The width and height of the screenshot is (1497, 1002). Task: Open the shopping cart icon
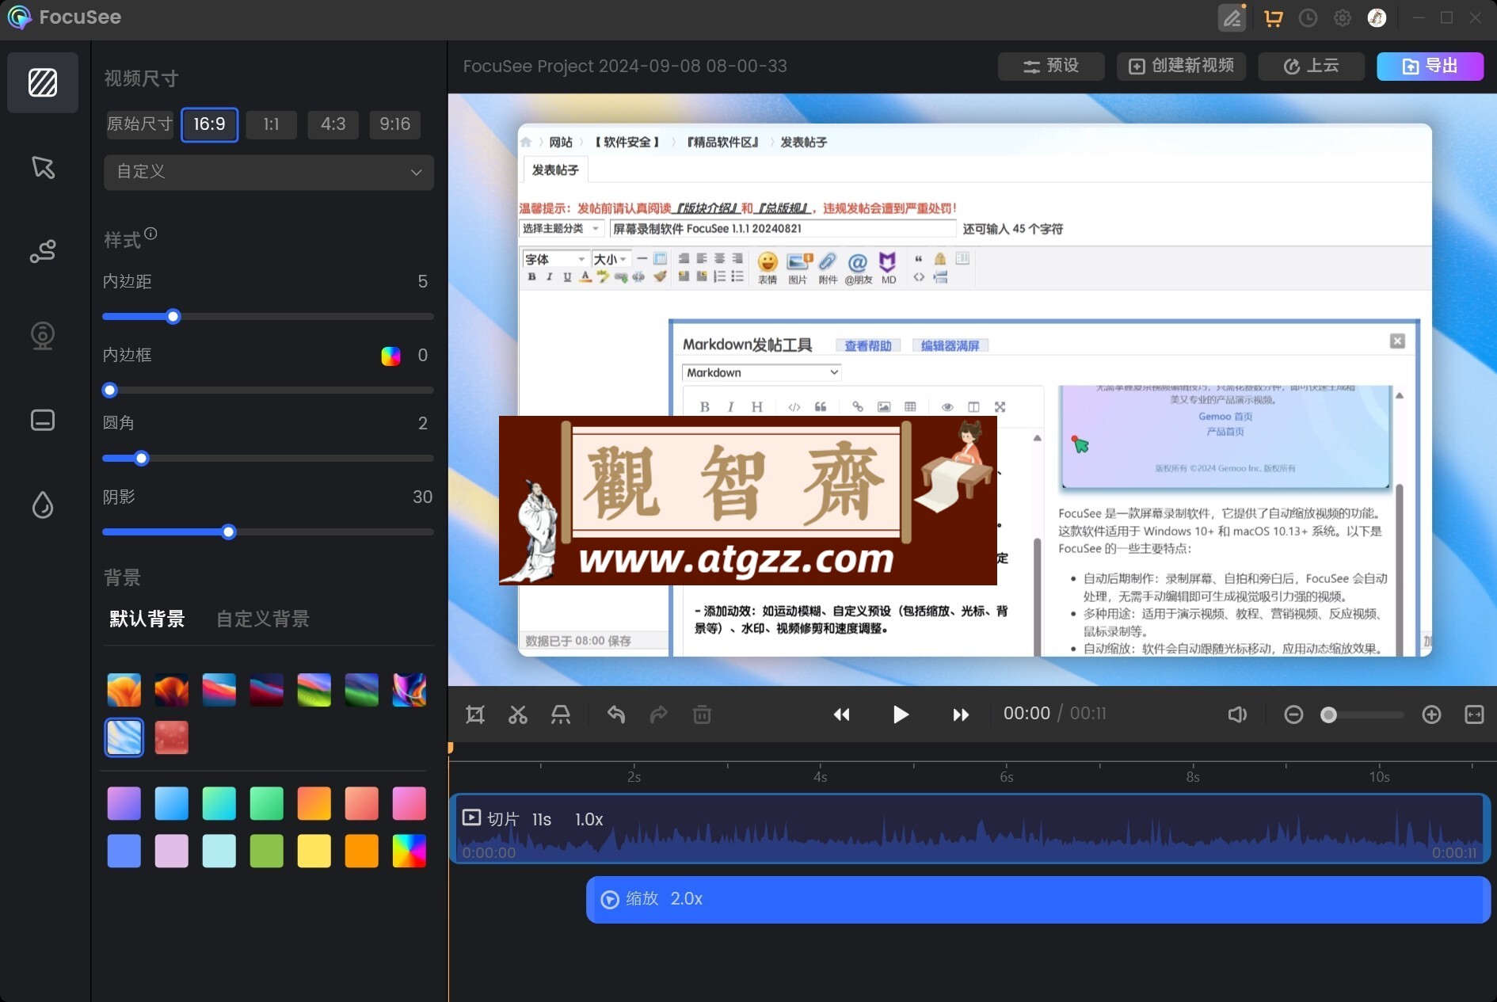pos(1274,17)
